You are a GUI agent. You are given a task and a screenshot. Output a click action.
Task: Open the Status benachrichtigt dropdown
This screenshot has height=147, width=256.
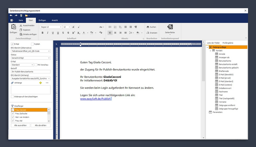(31, 58)
